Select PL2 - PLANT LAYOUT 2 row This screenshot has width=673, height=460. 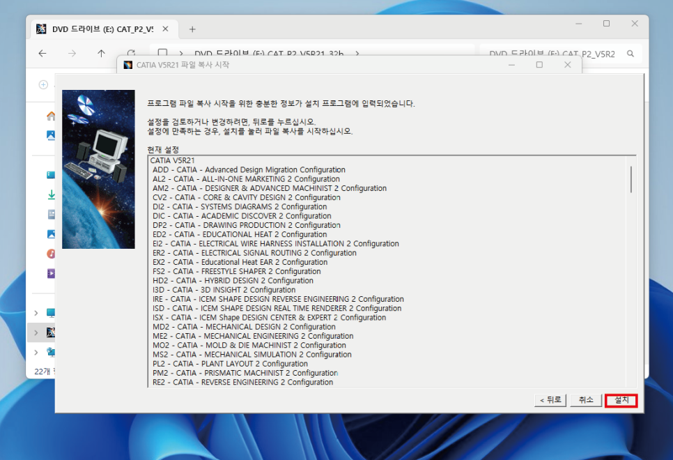230,364
